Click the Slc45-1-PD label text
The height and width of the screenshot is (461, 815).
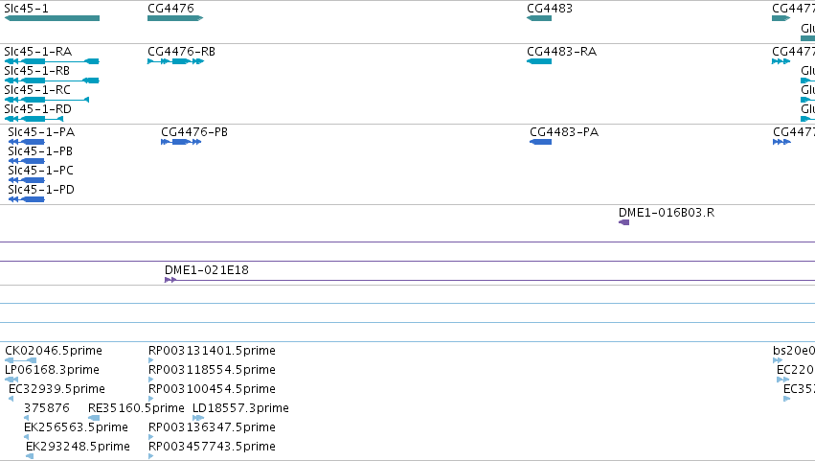[x=41, y=190]
